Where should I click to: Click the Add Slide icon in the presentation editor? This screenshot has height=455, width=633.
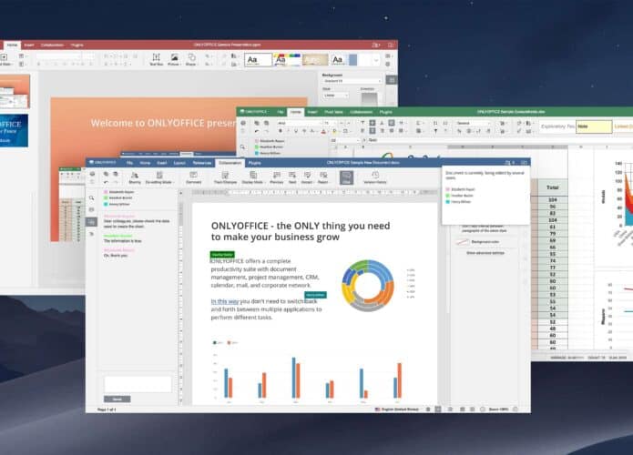(4, 57)
